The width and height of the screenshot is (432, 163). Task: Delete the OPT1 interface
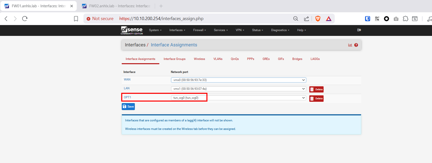(316, 99)
